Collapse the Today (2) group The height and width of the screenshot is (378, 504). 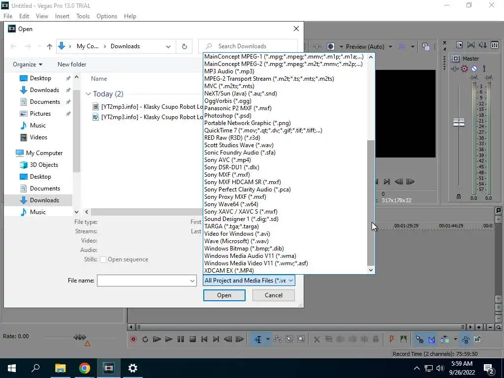[x=88, y=94]
